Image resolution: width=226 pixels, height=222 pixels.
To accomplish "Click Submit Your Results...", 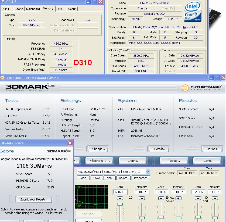I will coord(34,199).
